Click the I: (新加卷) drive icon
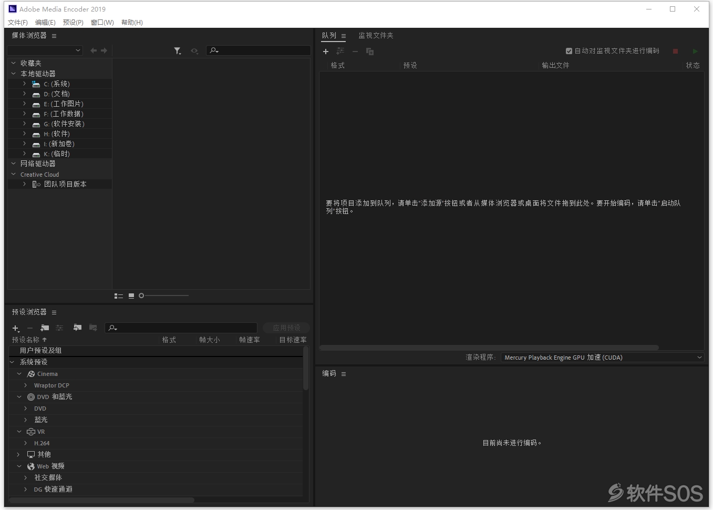The width and height of the screenshot is (713, 510). pos(36,144)
